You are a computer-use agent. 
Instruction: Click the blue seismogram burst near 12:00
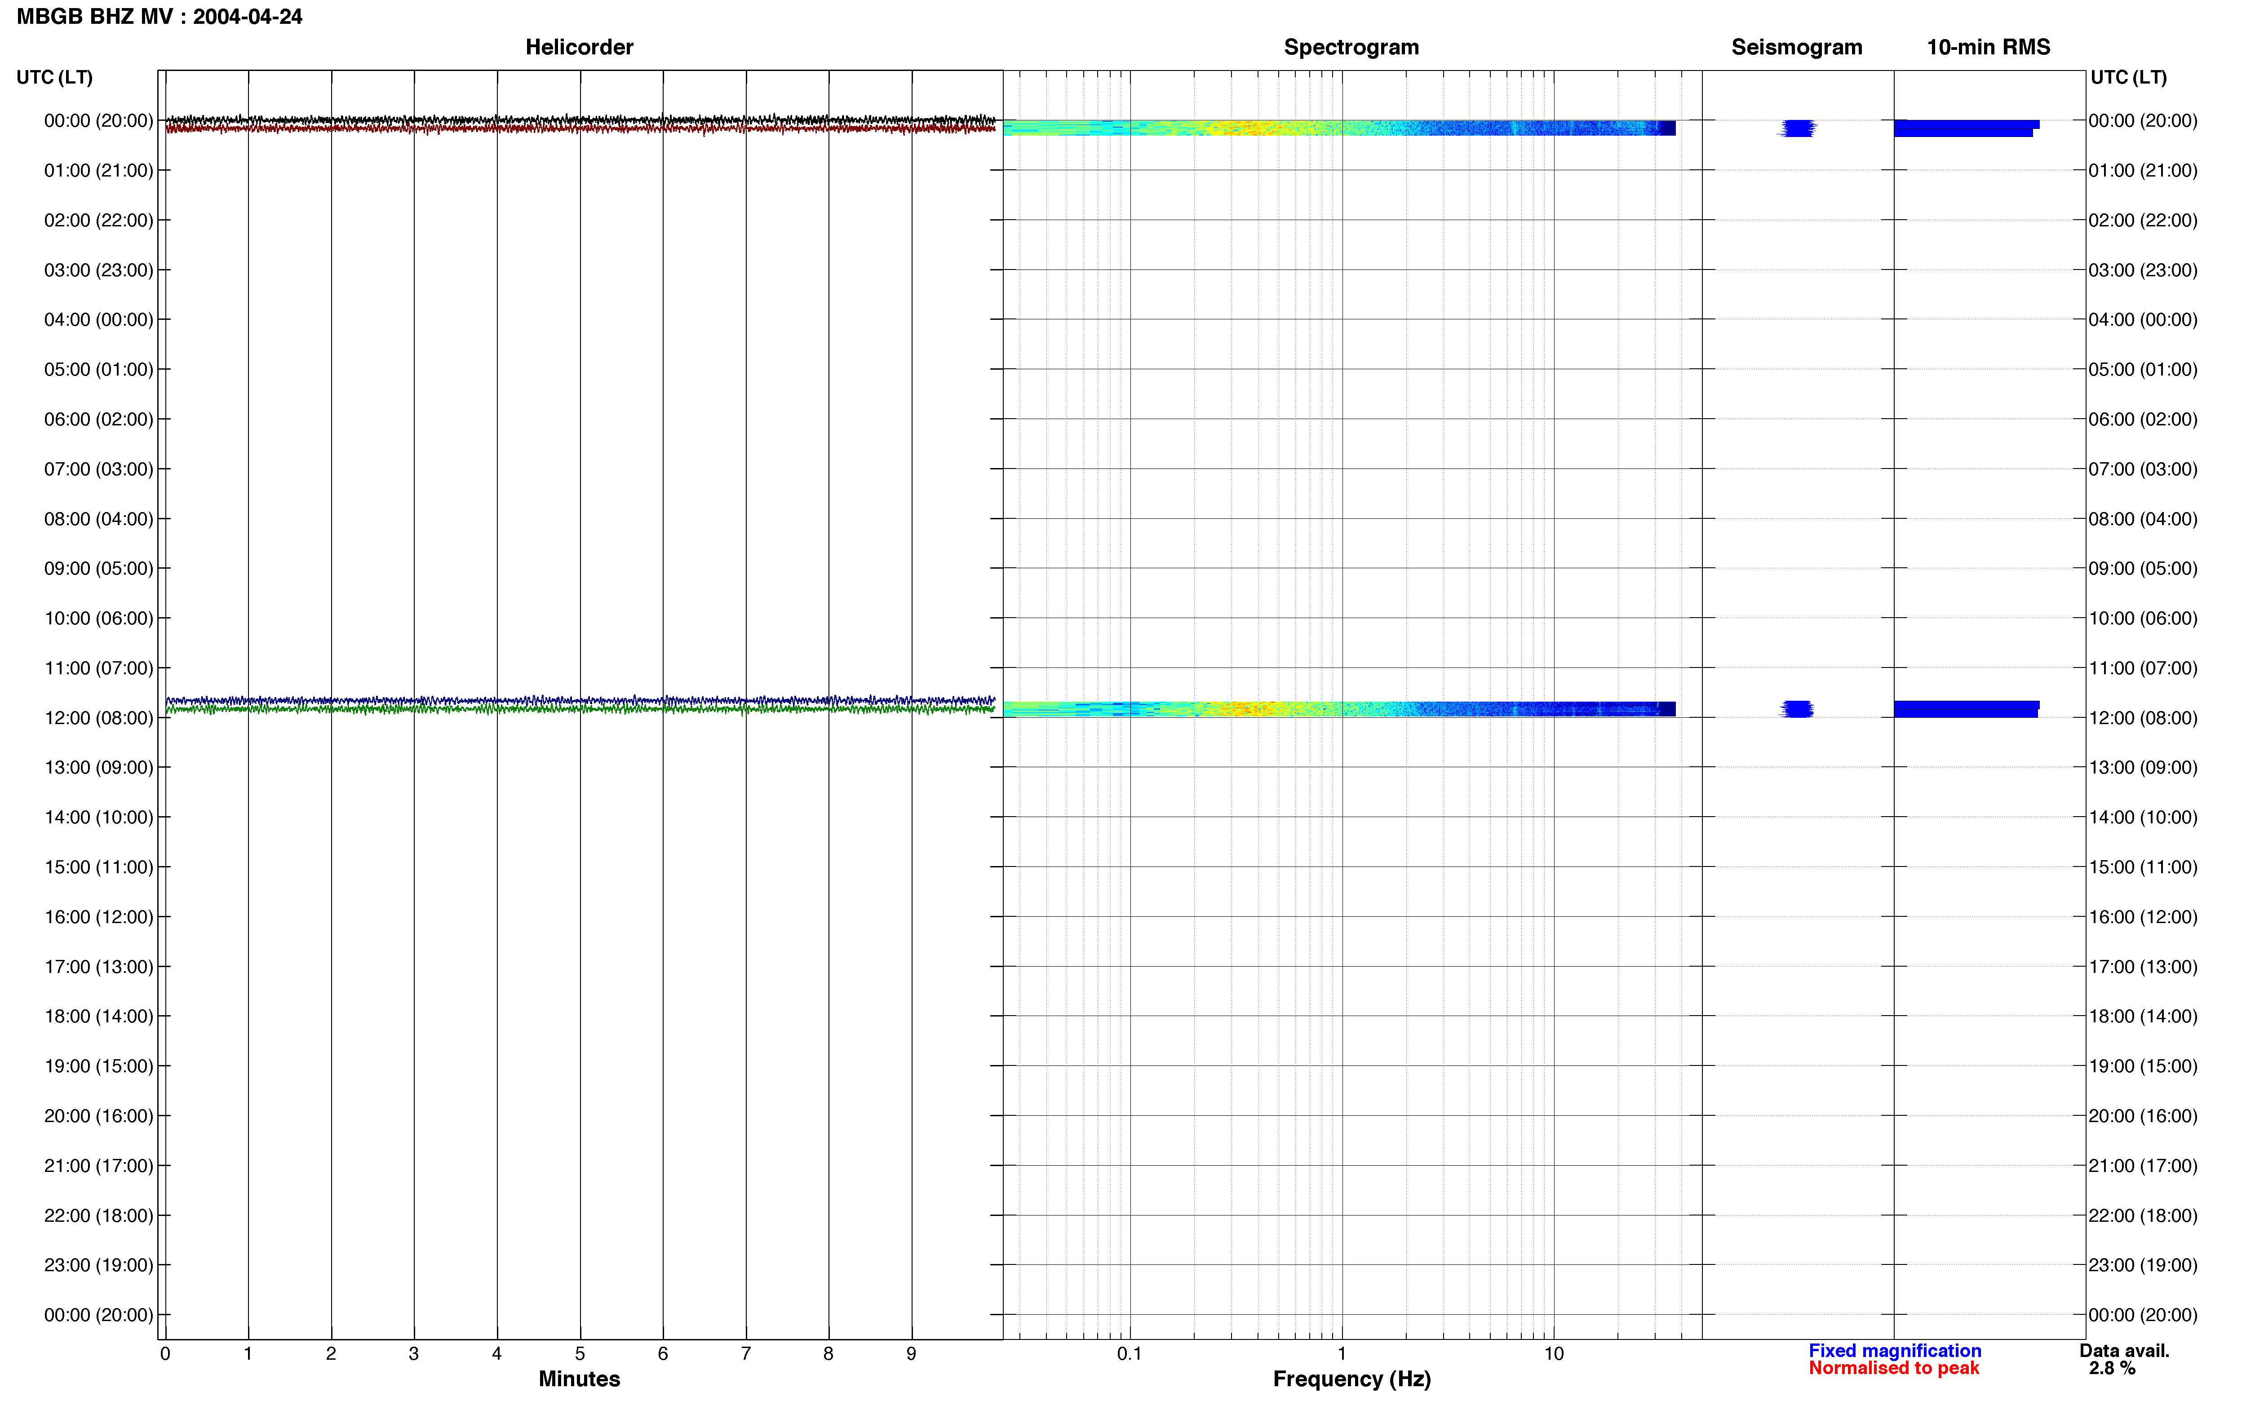coord(1797,710)
